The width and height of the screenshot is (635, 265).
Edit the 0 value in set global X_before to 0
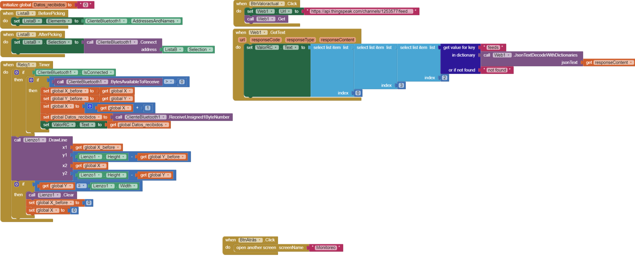point(89,202)
